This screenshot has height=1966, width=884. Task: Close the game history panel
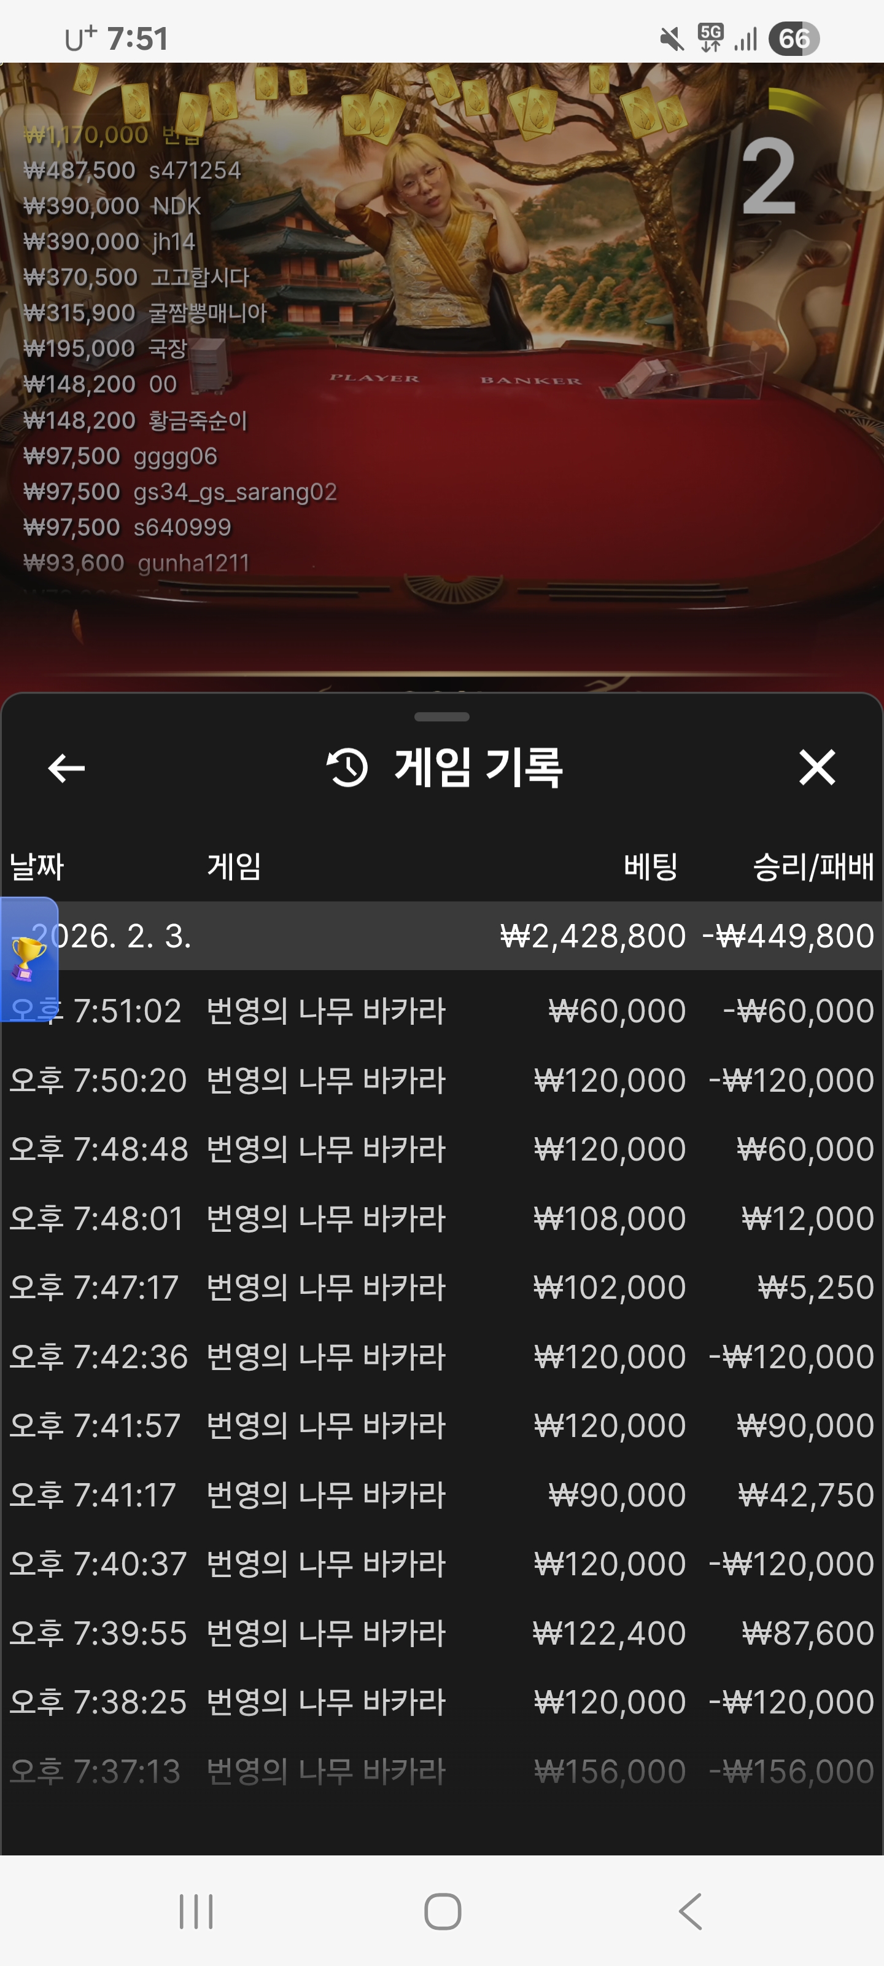point(817,767)
